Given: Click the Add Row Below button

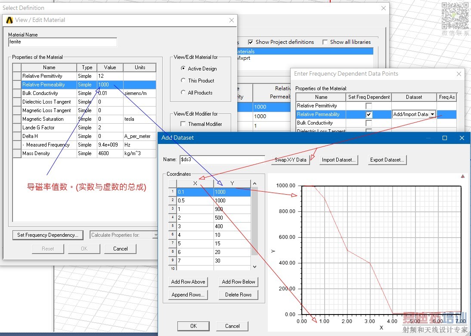Looking at the screenshot, I should click(x=239, y=282).
